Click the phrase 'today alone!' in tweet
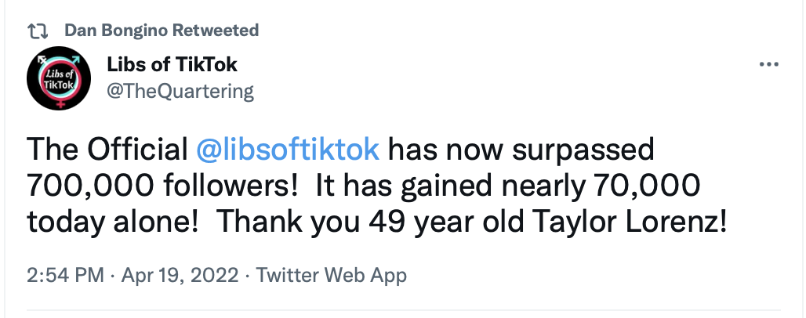The image size is (806, 318). [x=113, y=222]
